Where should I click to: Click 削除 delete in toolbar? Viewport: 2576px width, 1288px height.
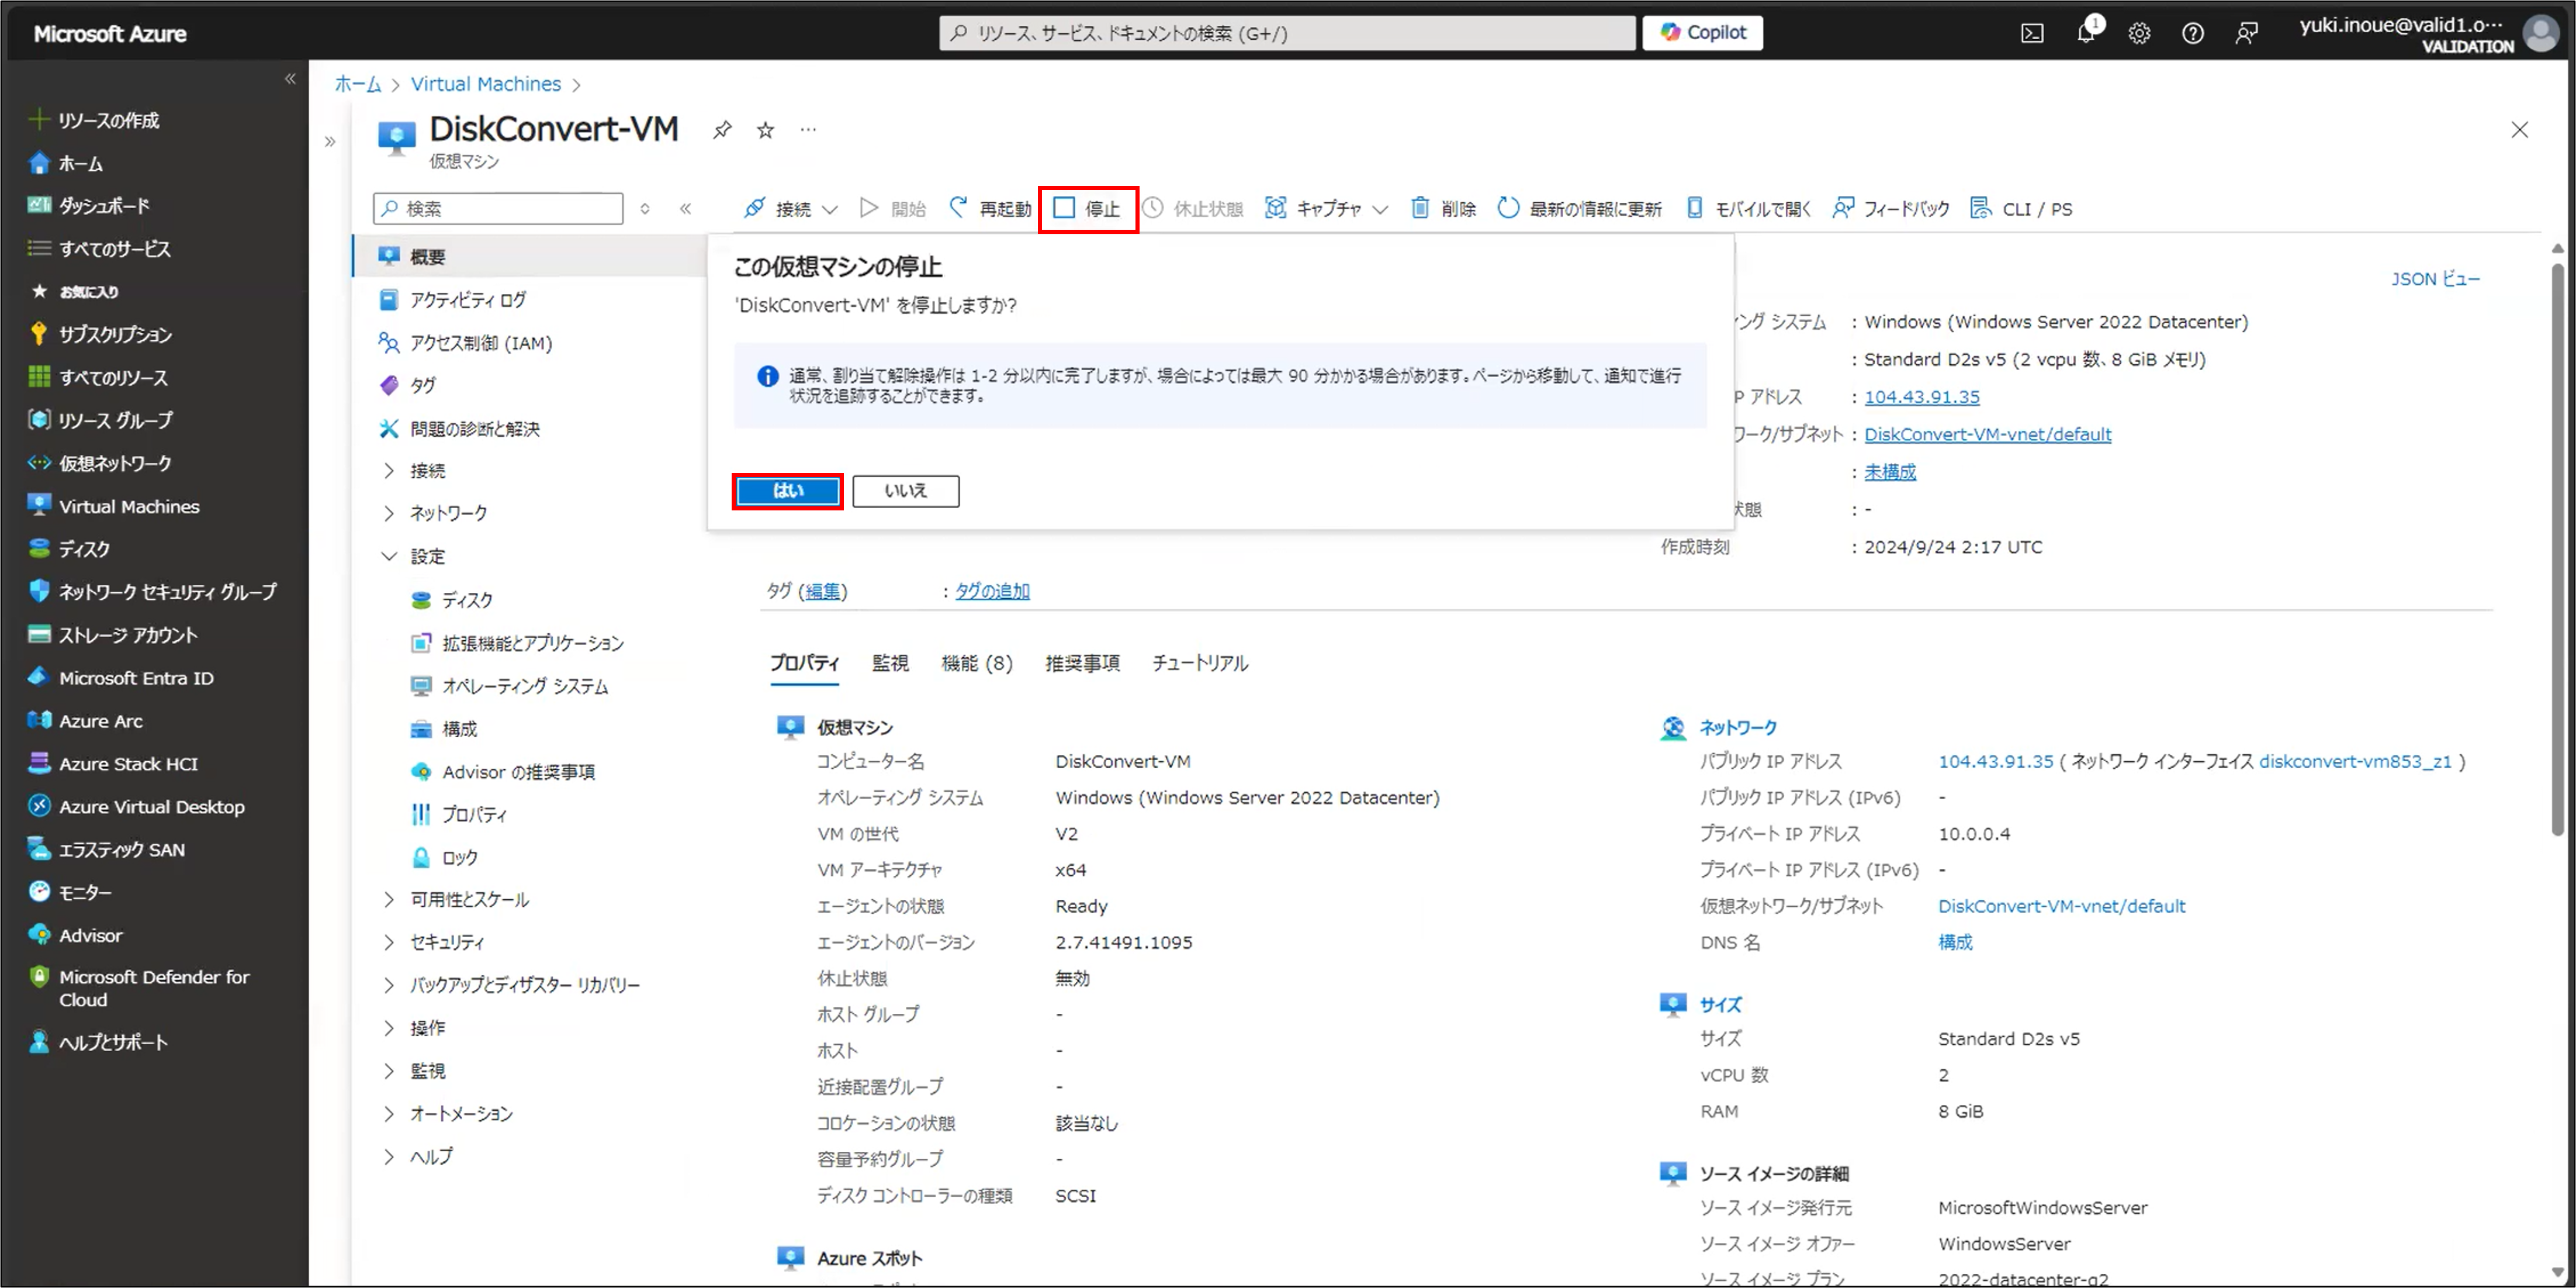point(1443,208)
